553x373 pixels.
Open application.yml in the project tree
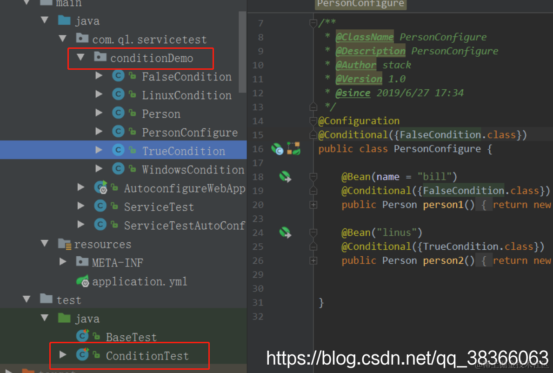(140, 281)
